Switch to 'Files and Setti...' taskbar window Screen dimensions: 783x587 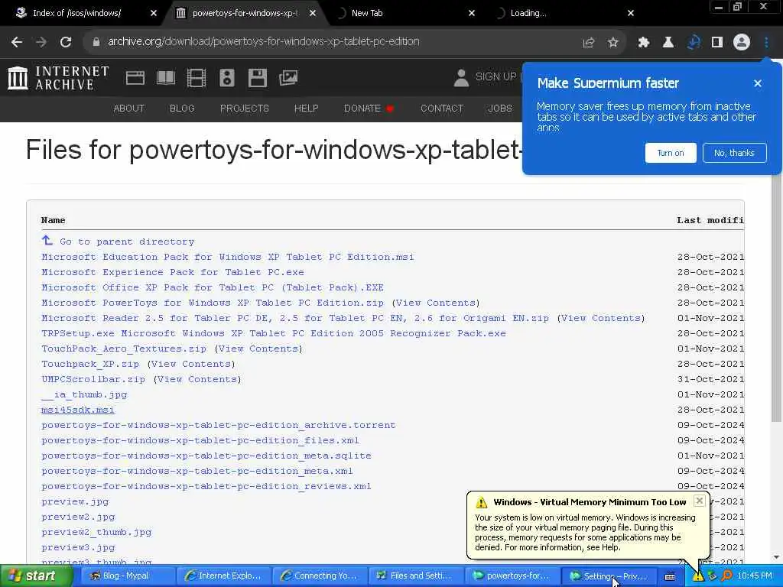tap(417, 576)
